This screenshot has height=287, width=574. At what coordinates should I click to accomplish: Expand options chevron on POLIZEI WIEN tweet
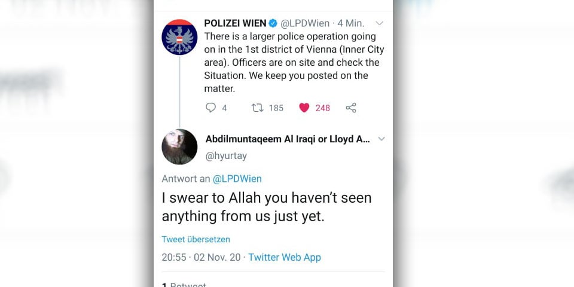click(x=379, y=23)
